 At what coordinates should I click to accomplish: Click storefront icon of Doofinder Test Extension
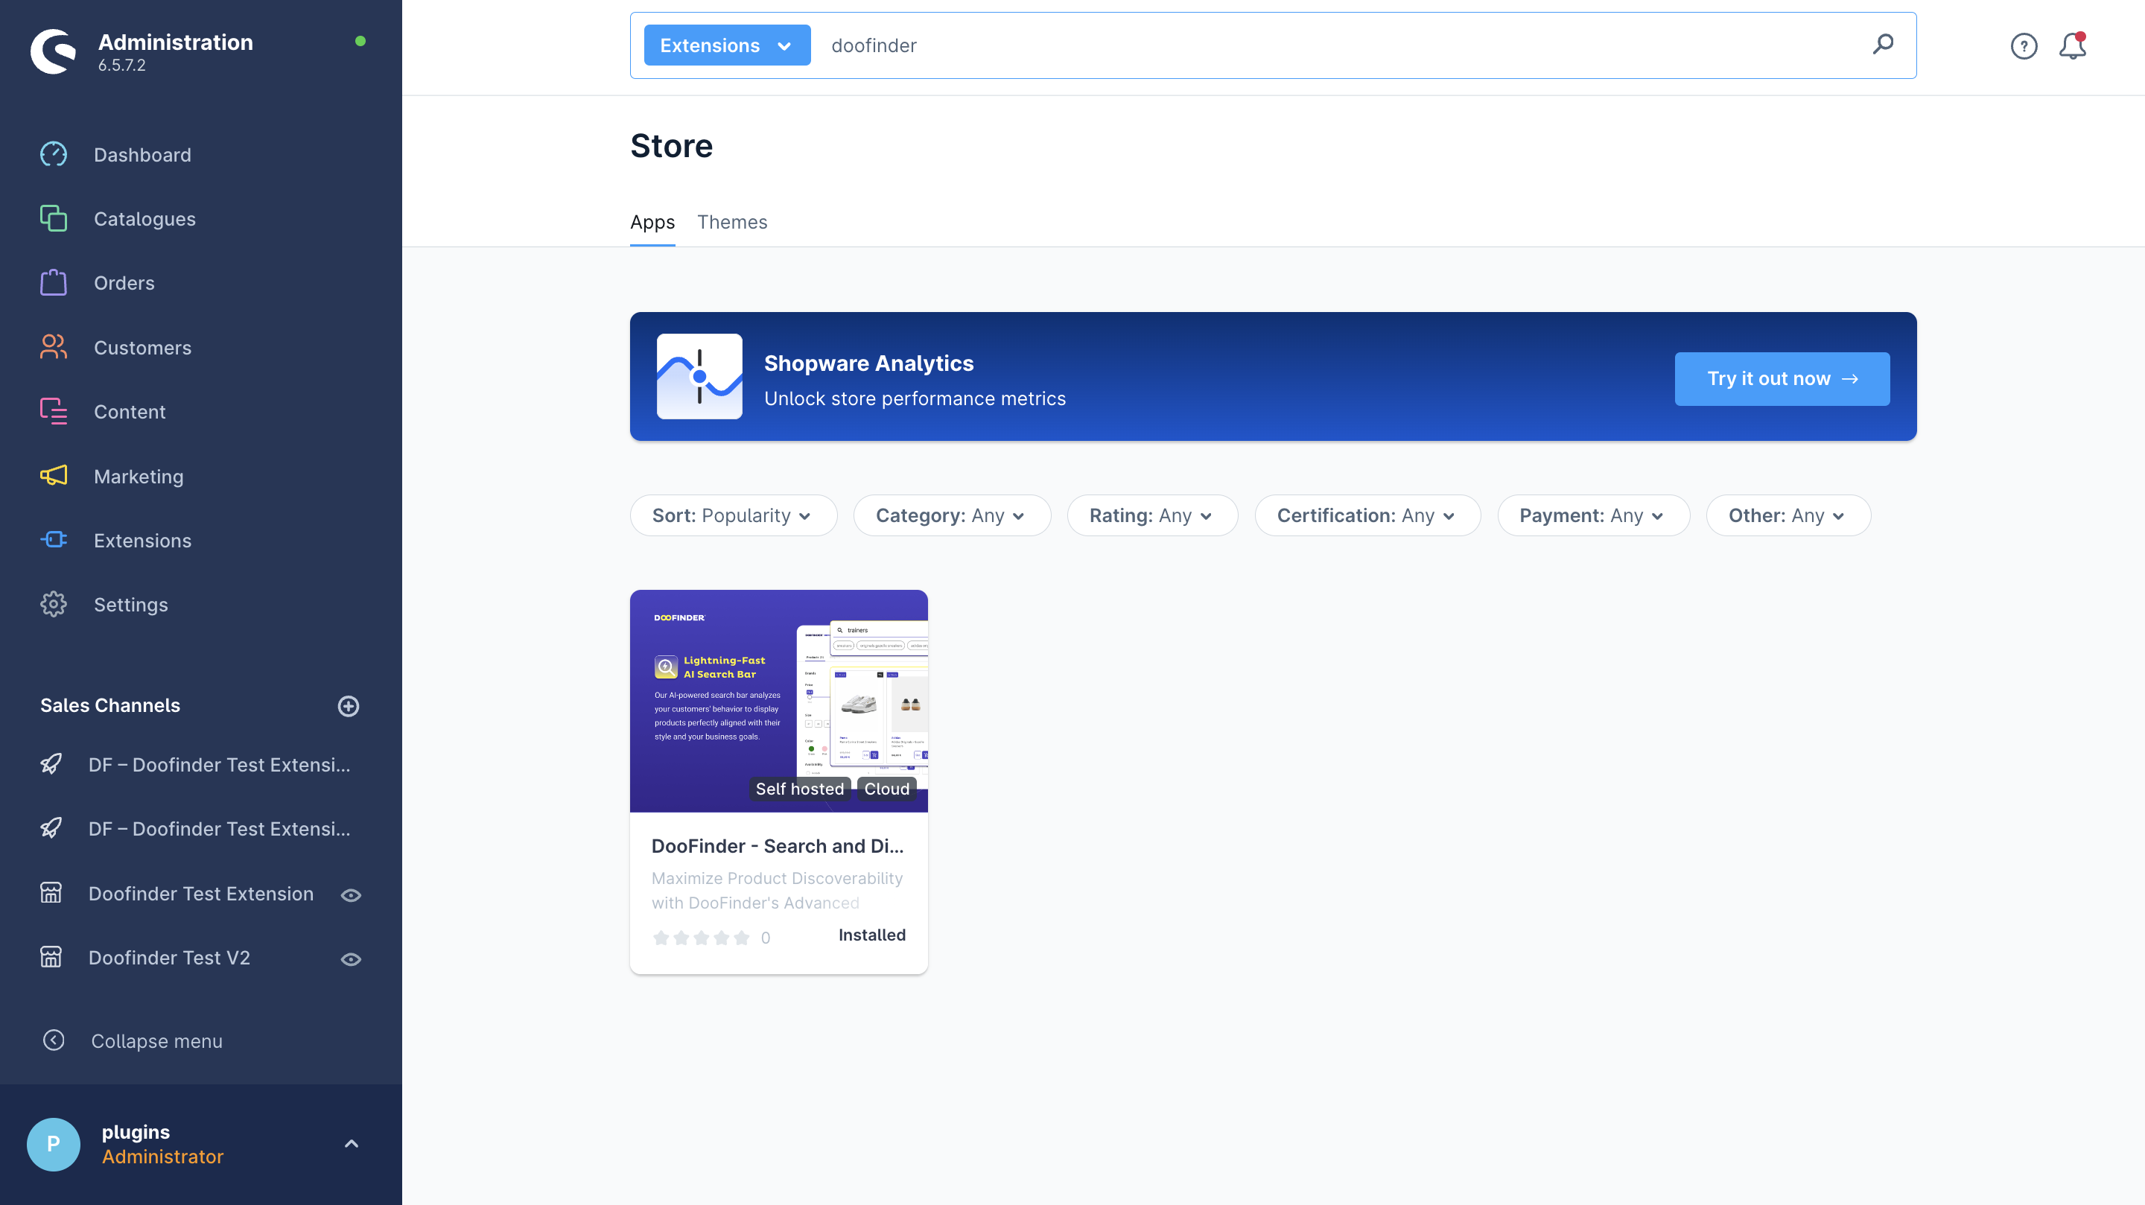51,894
